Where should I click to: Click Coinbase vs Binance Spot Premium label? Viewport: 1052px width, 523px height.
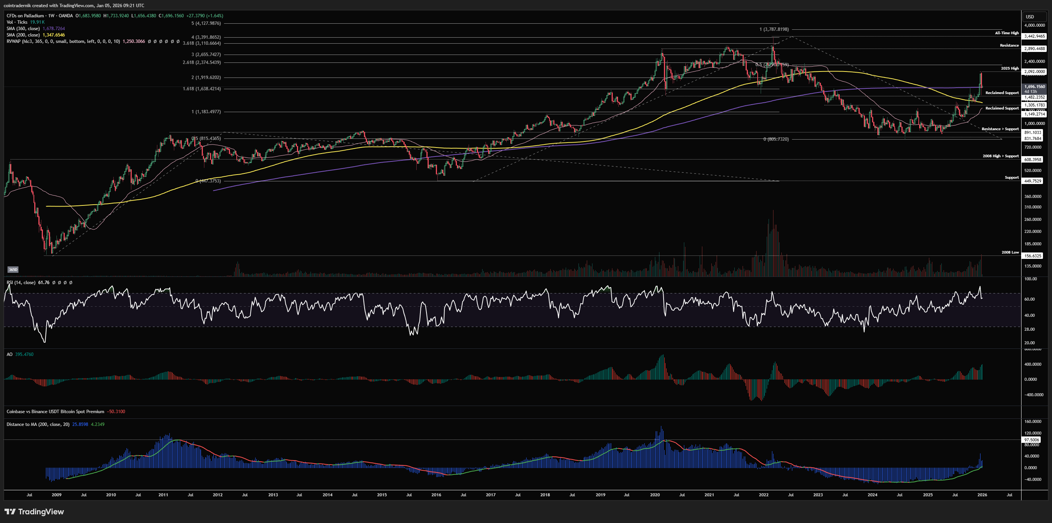[x=55, y=412]
